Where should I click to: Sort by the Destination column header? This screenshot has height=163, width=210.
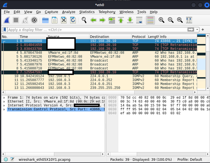coord(110,37)
